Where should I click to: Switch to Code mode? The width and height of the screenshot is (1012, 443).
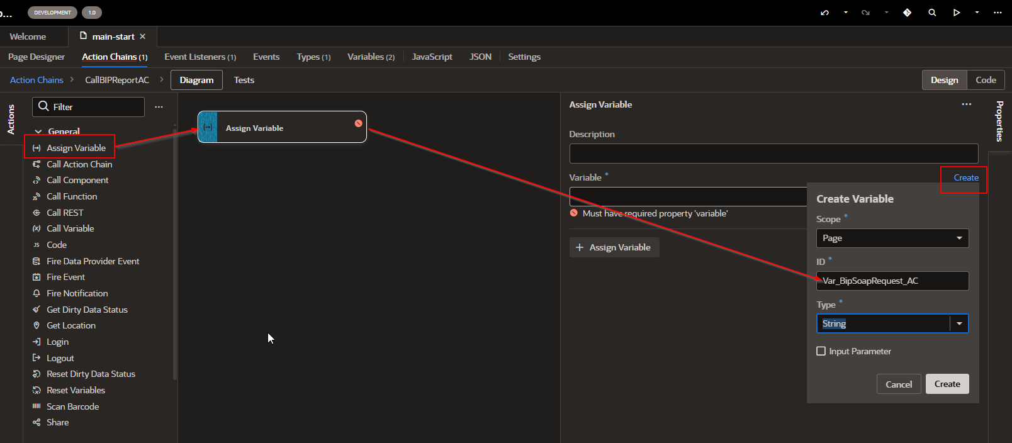986,80
